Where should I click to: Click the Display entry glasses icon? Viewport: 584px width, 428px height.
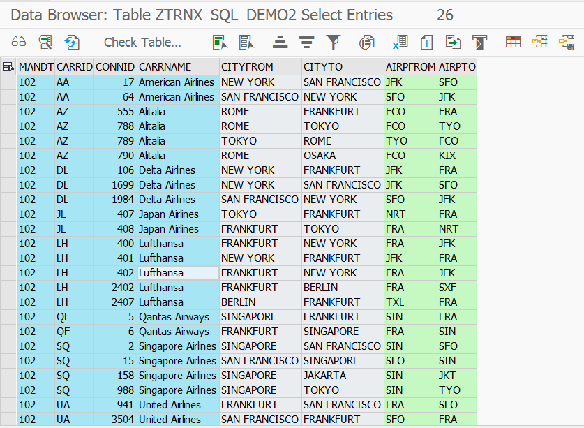[x=19, y=42]
